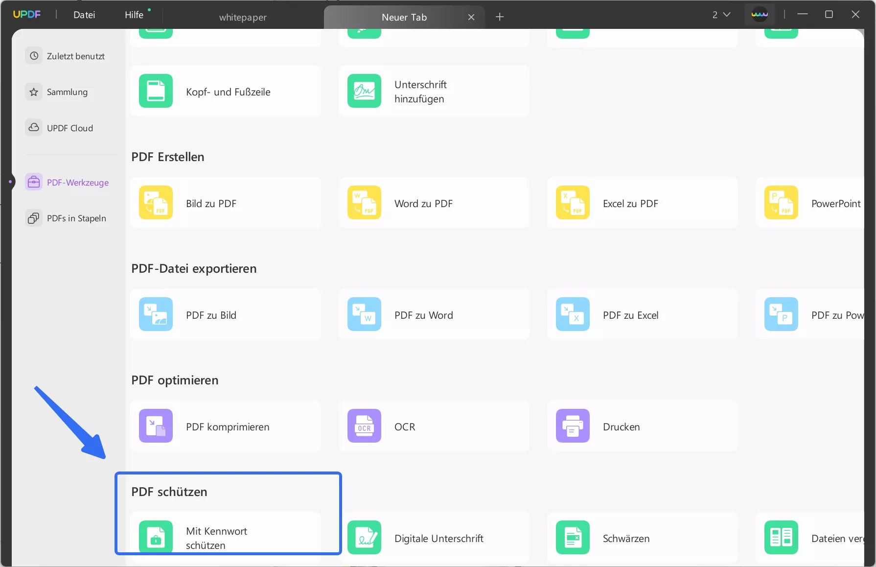Click the Schwärzen label
This screenshot has width=876, height=567.
(x=626, y=538)
